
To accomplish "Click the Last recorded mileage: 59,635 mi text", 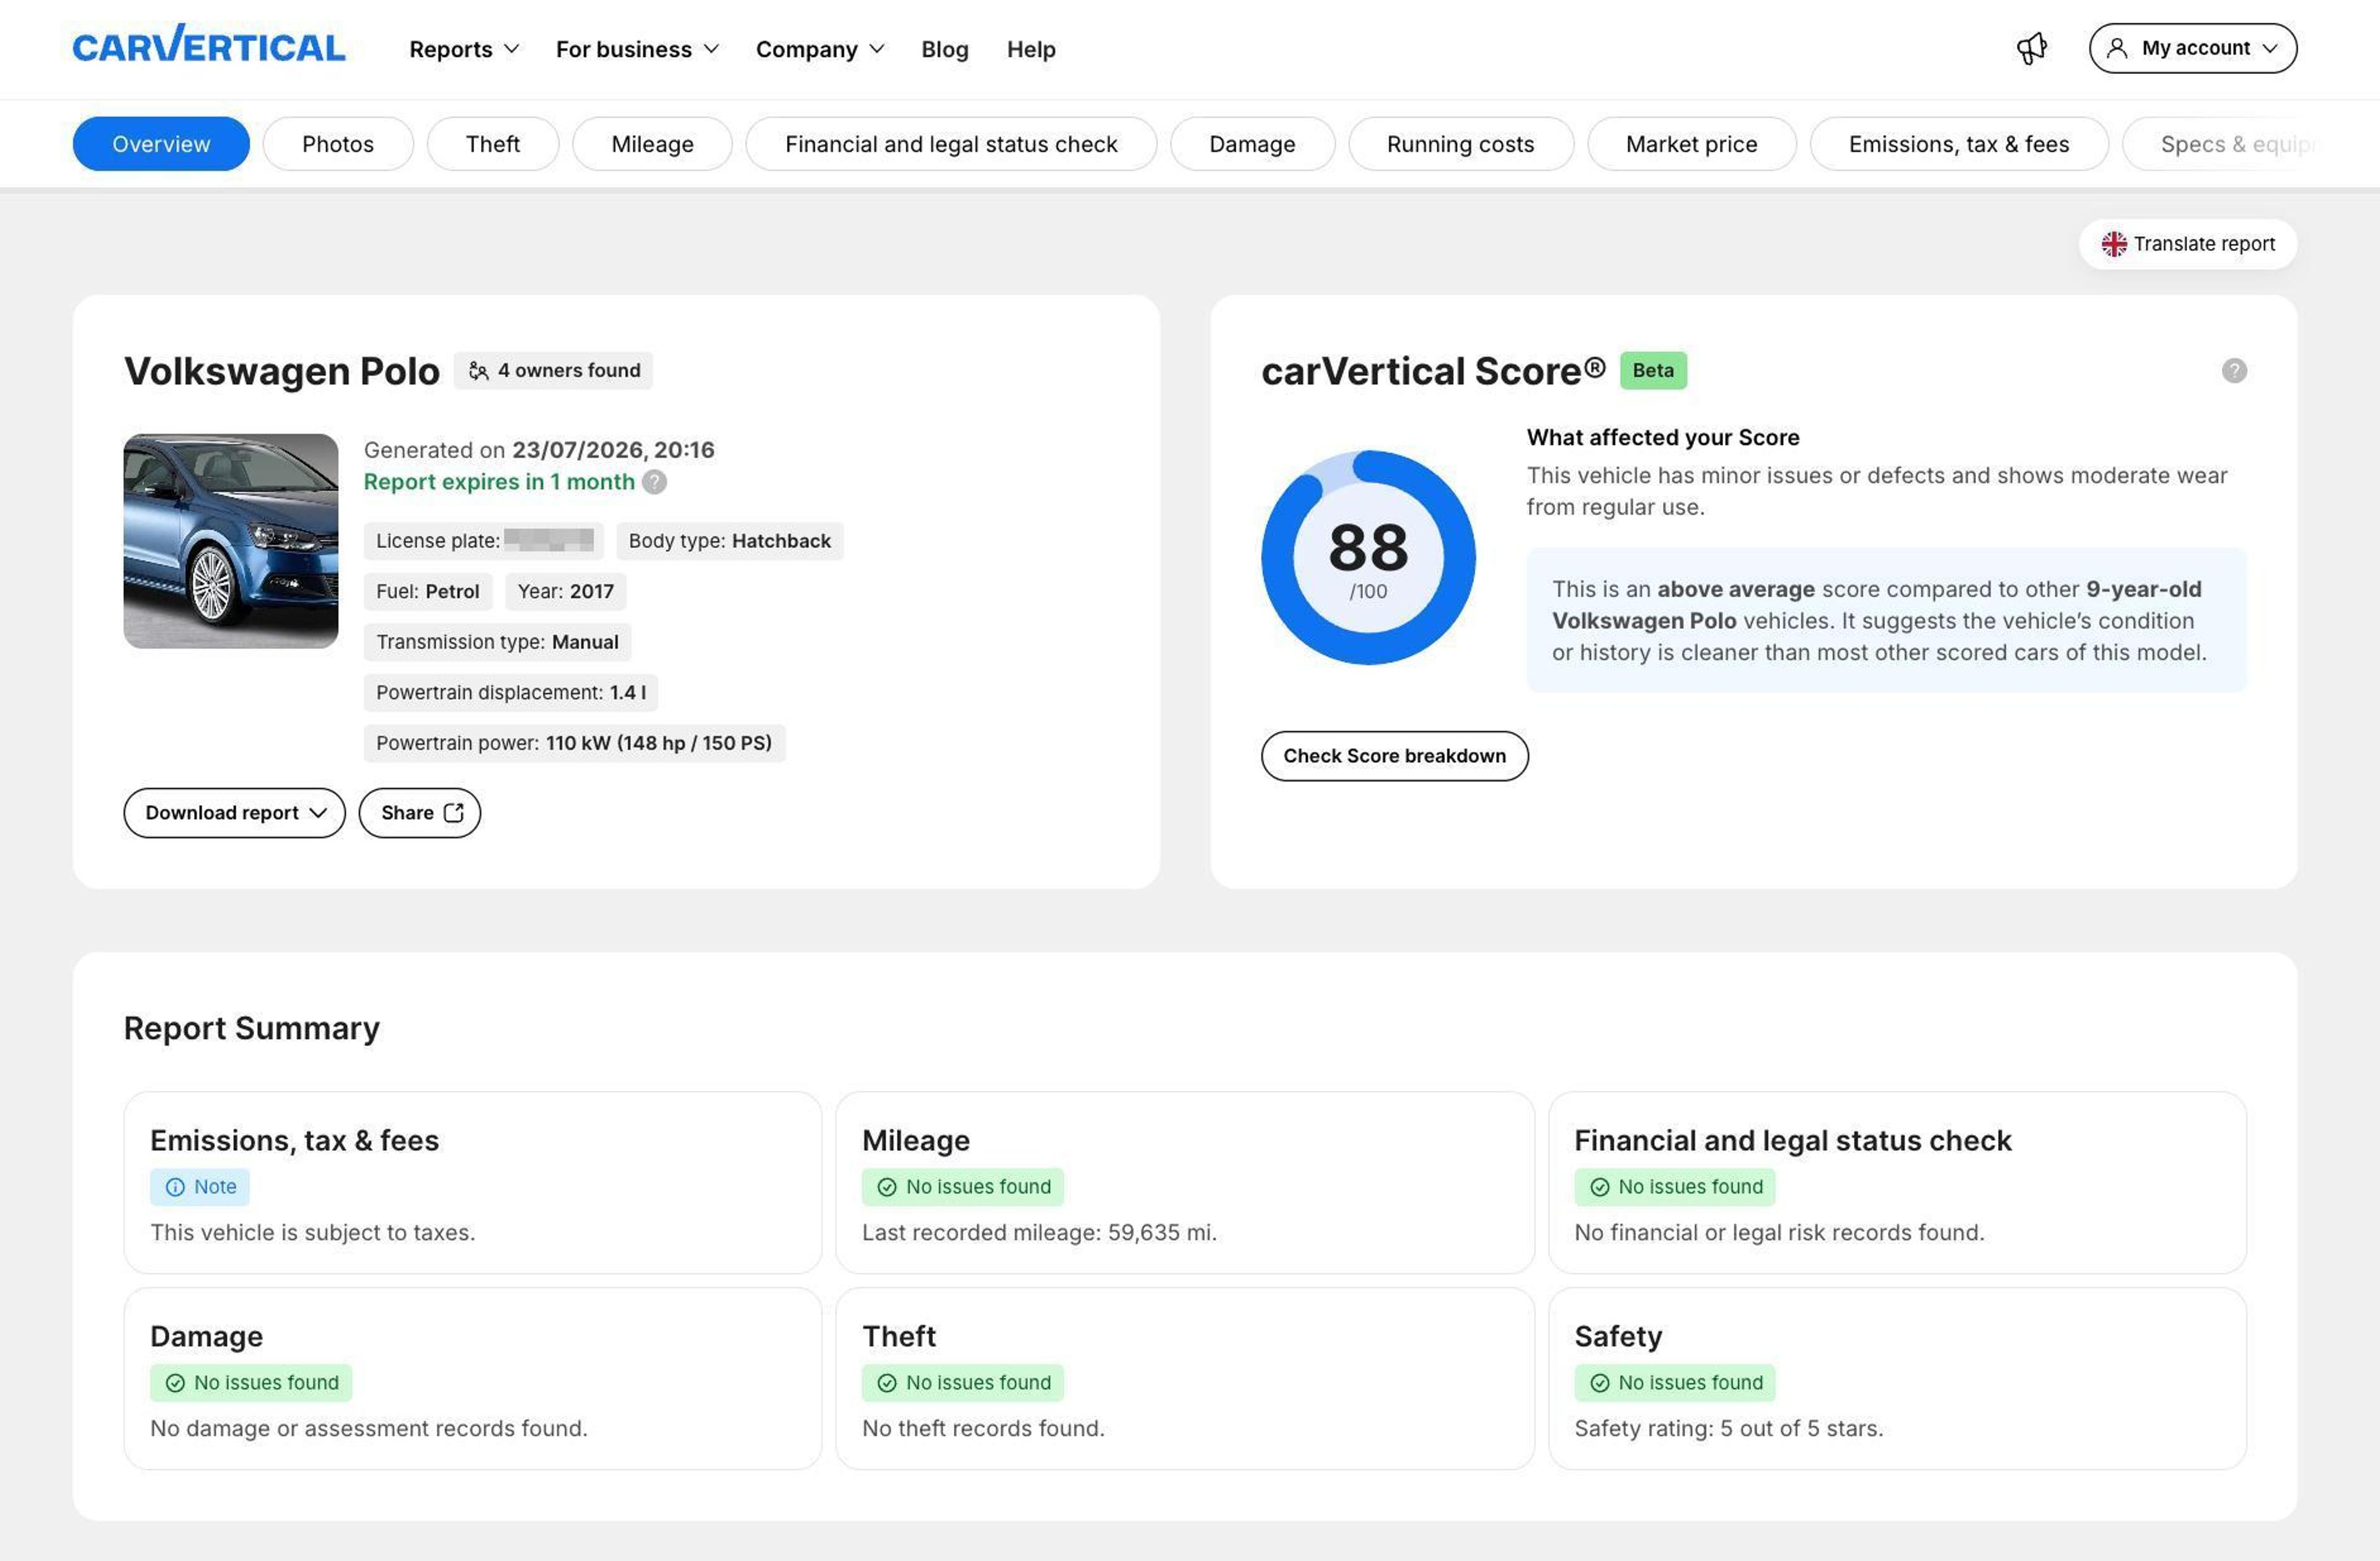I will pyautogui.click(x=1039, y=1232).
